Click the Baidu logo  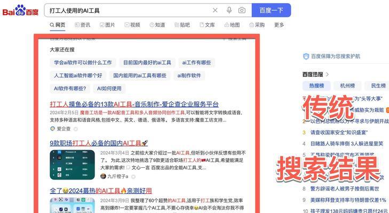pyautogui.click(x=20, y=10)
